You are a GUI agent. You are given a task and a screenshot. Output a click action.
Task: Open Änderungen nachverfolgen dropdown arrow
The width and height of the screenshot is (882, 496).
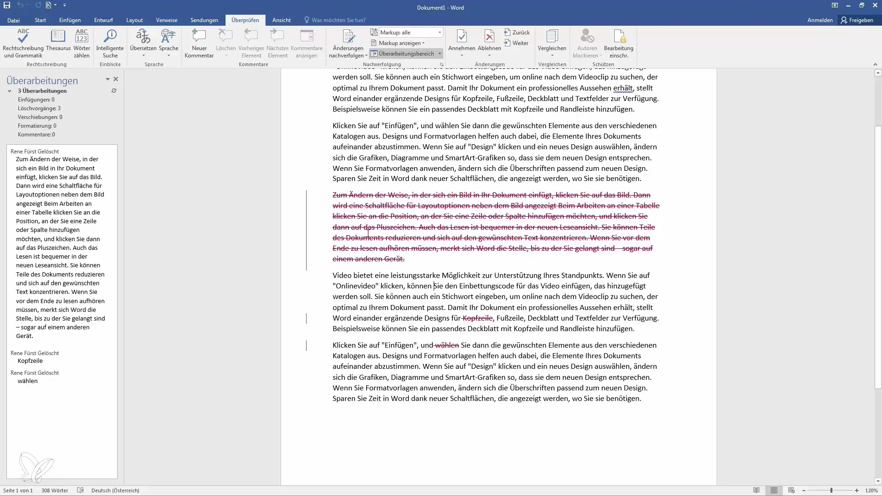[x=366, y=56]
